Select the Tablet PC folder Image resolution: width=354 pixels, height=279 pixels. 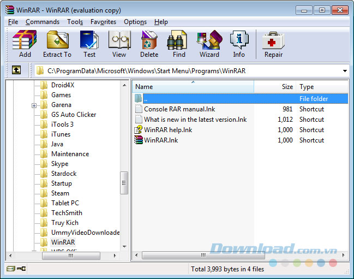65,203
